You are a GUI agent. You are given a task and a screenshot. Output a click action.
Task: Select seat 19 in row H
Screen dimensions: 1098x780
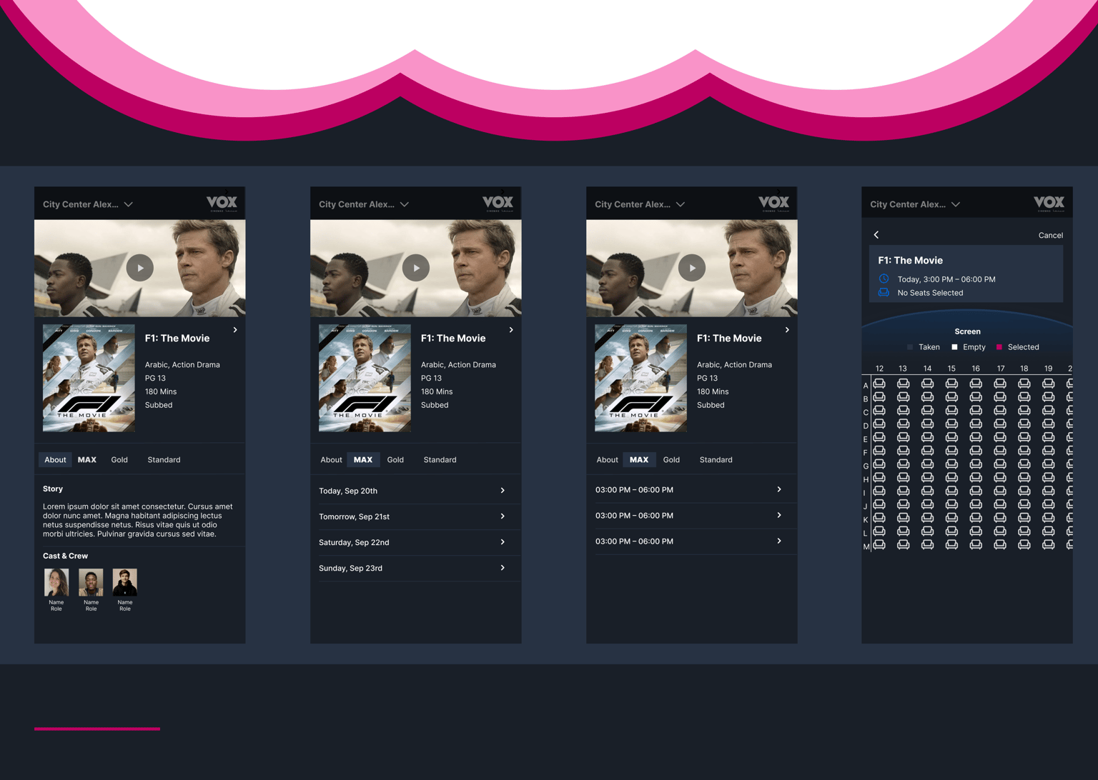coord(1049,477)
